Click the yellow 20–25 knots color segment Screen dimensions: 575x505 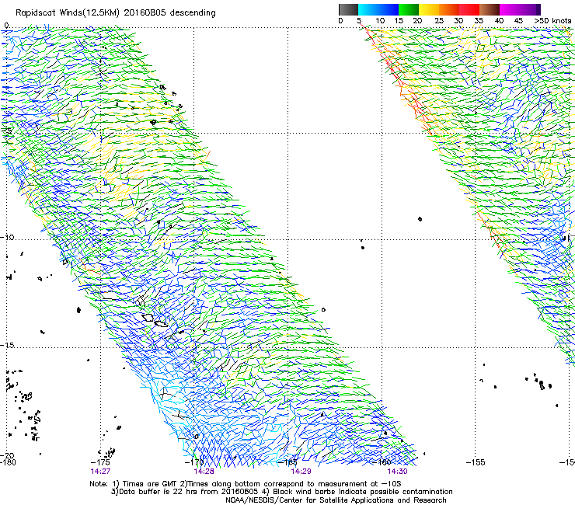[x=429, y=9]
